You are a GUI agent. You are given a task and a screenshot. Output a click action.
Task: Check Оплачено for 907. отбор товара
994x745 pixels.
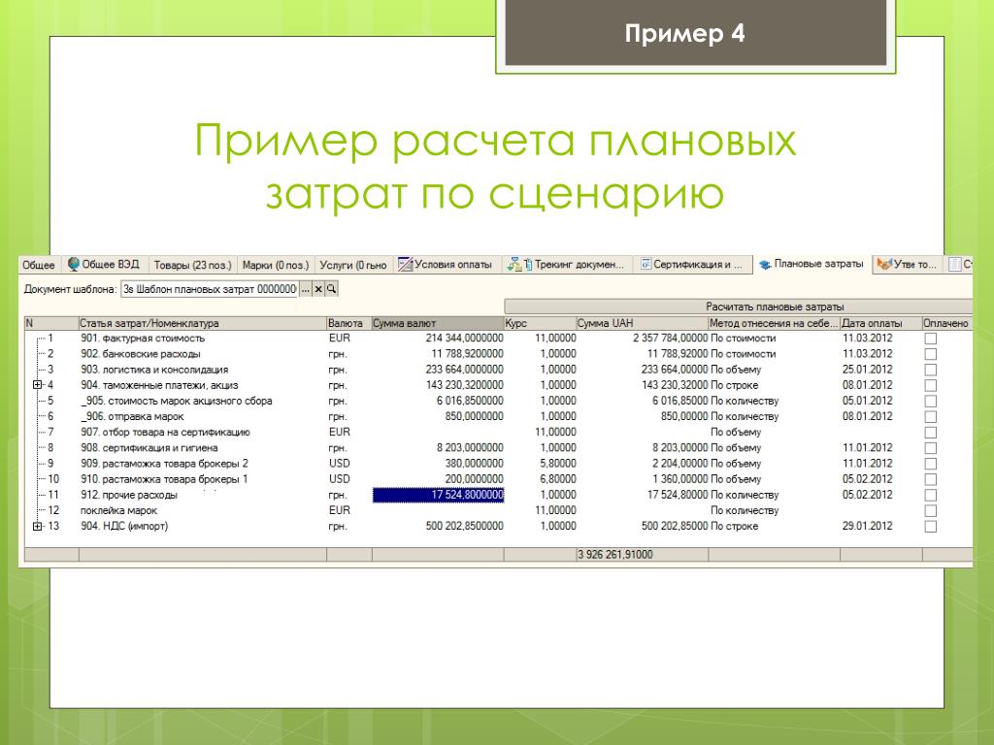[931, 432]
